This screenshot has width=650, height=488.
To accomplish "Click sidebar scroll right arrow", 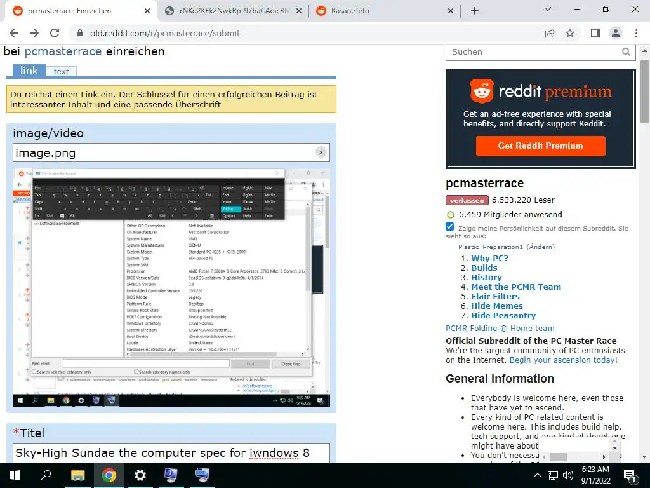I will pyautogui.click(x=604, y=457).
